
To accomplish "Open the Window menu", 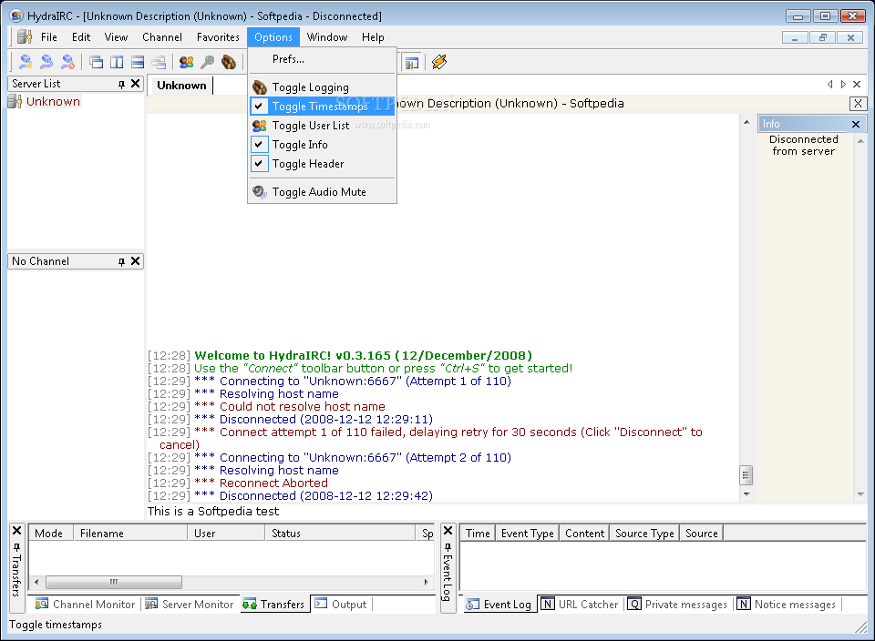I will (x=327, y=37).
